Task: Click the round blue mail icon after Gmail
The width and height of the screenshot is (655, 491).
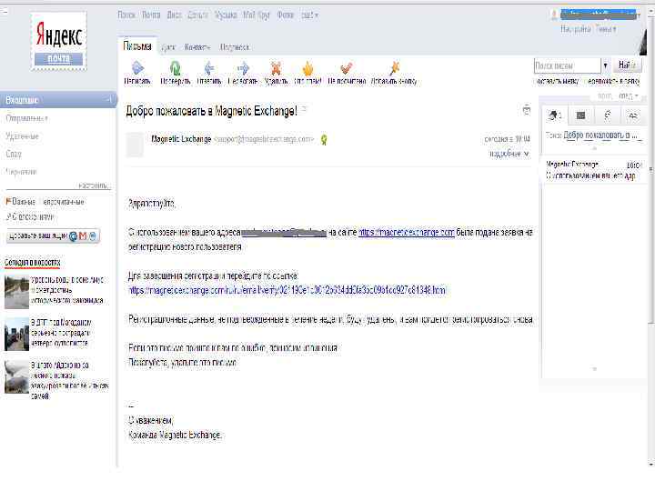Action: pyautogui.click(x=93, y=236)
